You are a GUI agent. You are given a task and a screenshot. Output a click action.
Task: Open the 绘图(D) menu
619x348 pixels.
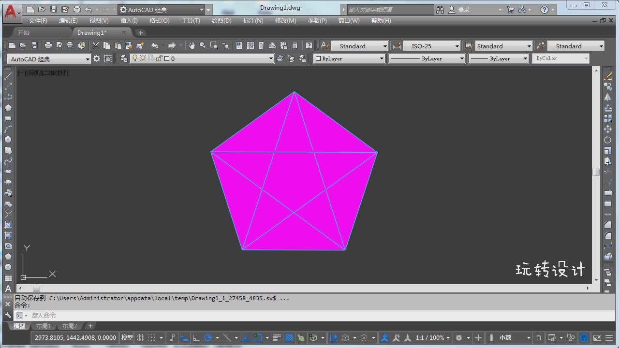[221, 20]
